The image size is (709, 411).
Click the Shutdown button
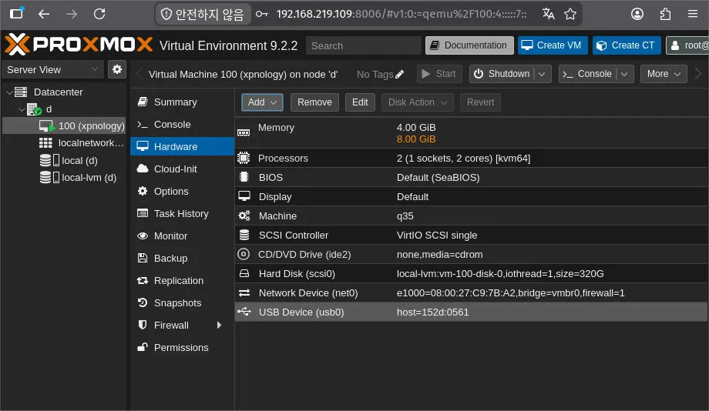coord(502,74)
